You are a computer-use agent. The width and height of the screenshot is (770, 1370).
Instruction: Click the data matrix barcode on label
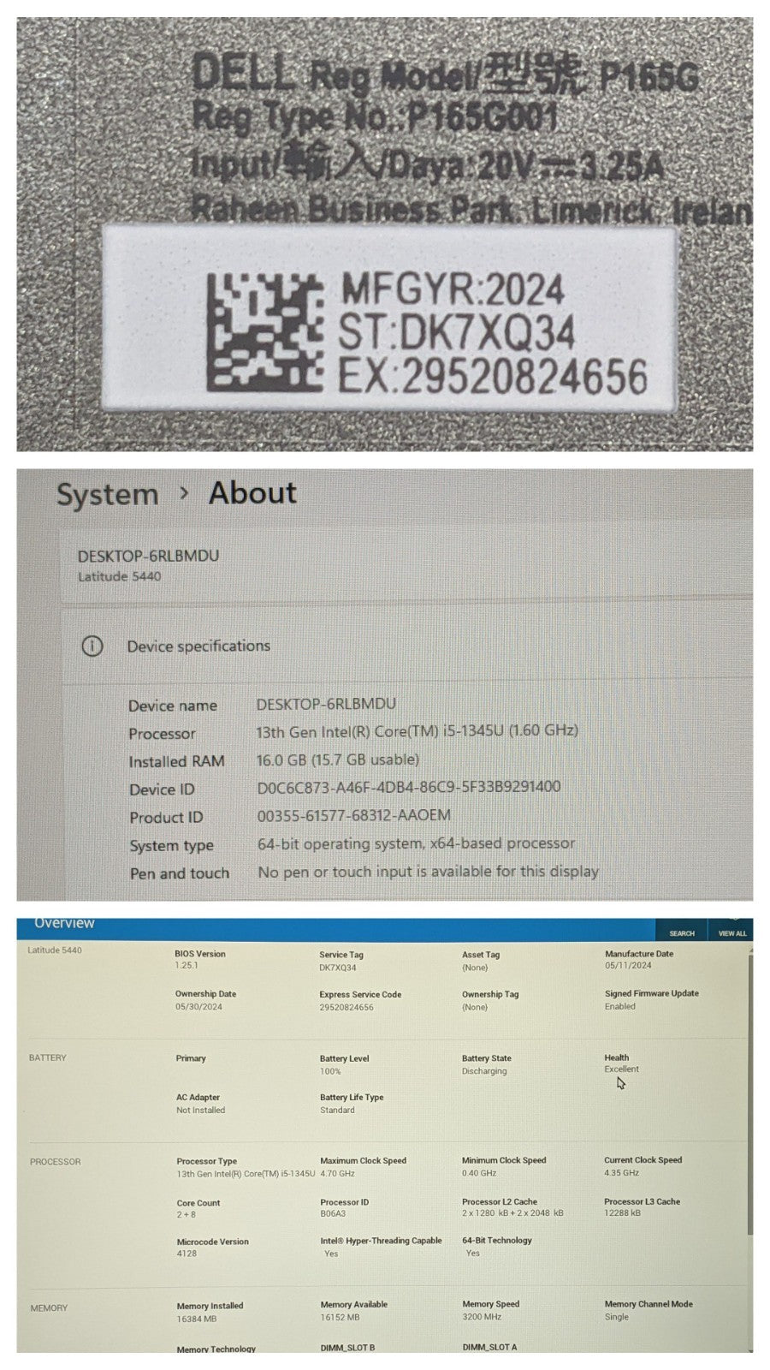click(x=264, y=331)
